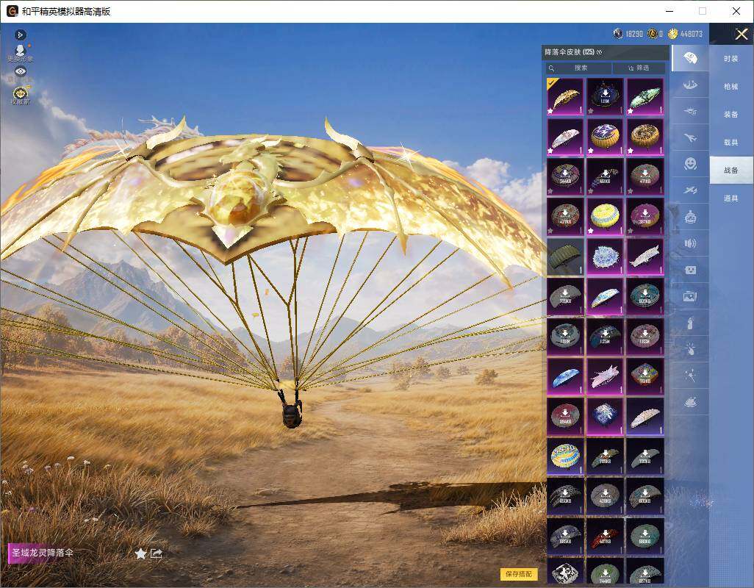Select the spray can category icon

[690, 323]
